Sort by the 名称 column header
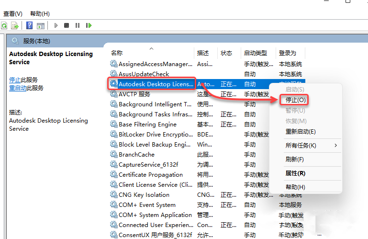 click(x=117, y=53)
